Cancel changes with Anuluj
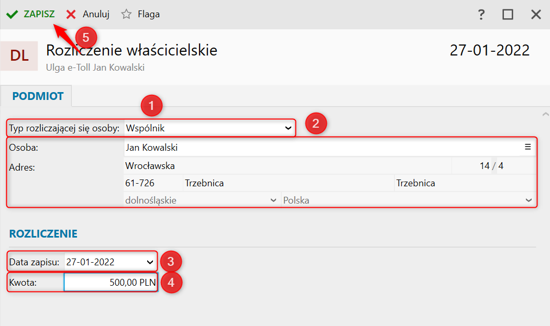The width and height of the screenshot is (550, 326). coord(96,14)
